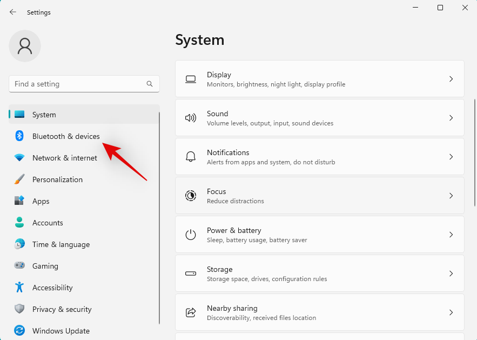
Task: Click the Personalization paintbrush icon
Action: click(19, 179)
